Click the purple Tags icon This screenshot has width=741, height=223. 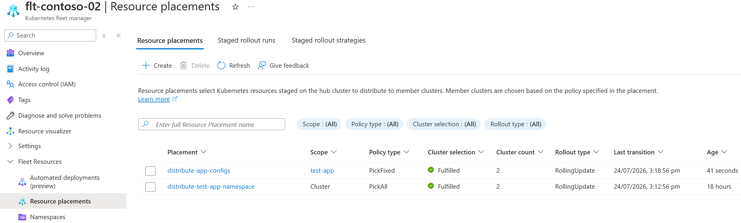10,100
